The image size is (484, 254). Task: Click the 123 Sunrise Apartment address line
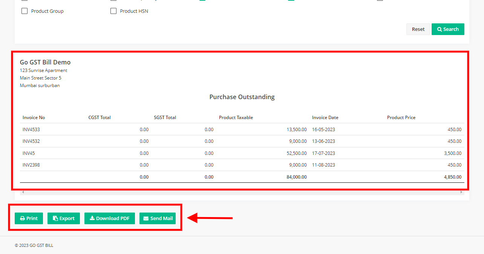pos(44,70)
